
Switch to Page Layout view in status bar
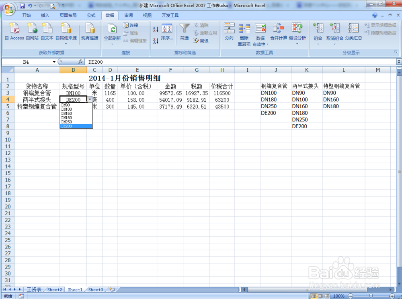(x=320, y=296)
